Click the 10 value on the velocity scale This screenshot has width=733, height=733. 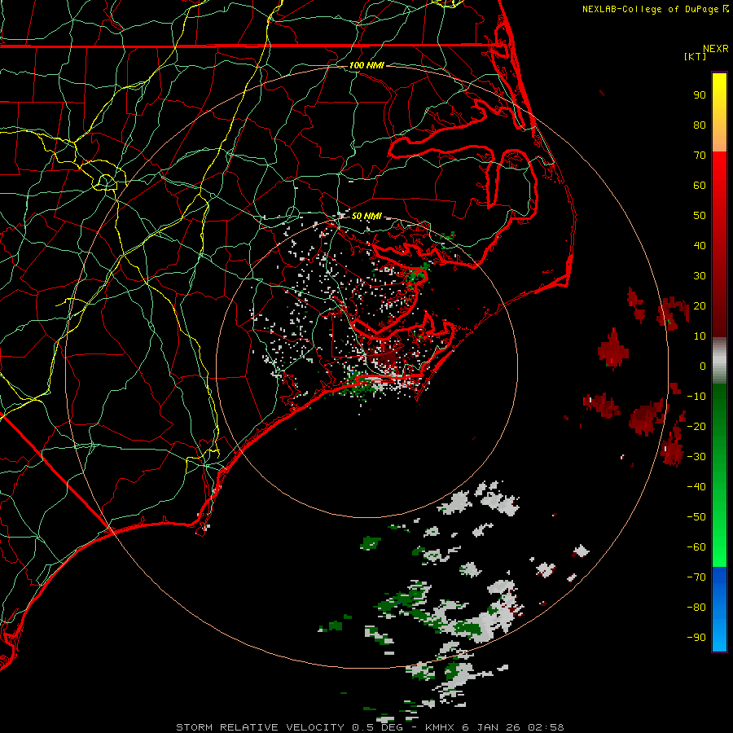[x=700, y=336]
